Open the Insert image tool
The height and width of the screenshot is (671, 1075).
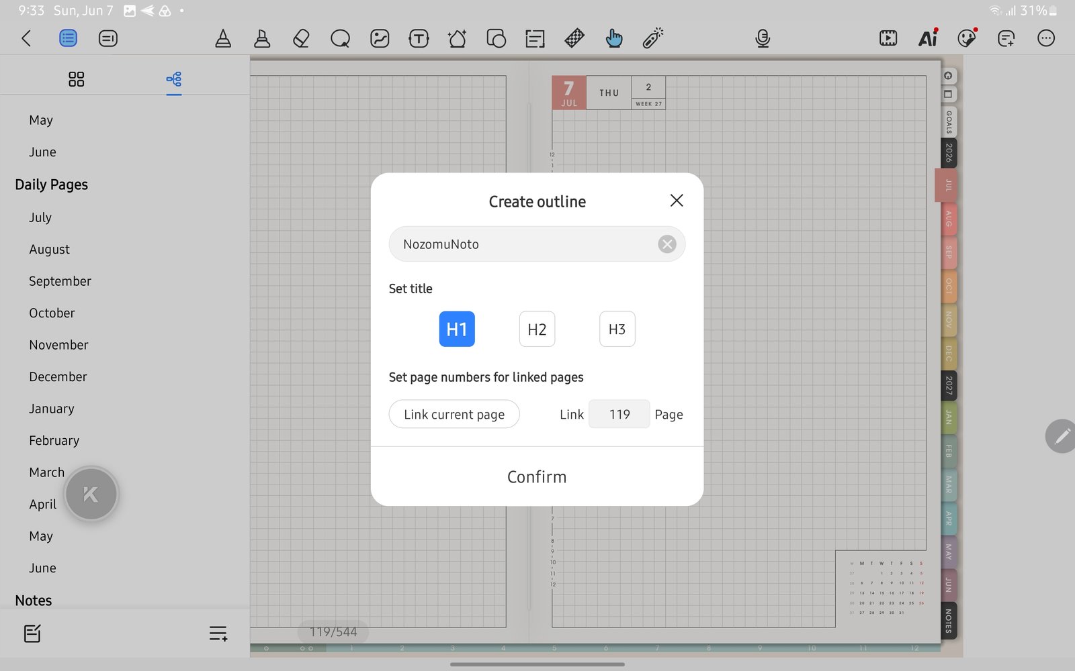pyautogui.click(x=380, y=38)
